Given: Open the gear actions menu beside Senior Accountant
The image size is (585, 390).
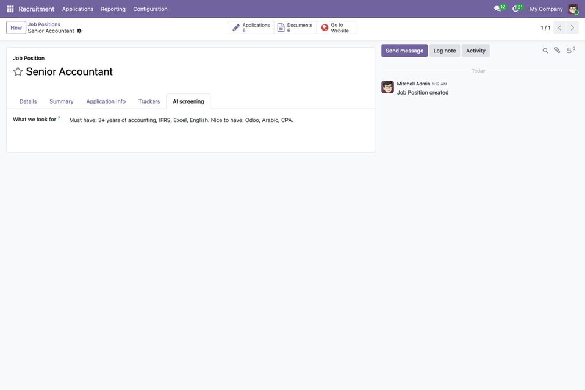Looking at the screenshot, I should (x=79, y=31).
